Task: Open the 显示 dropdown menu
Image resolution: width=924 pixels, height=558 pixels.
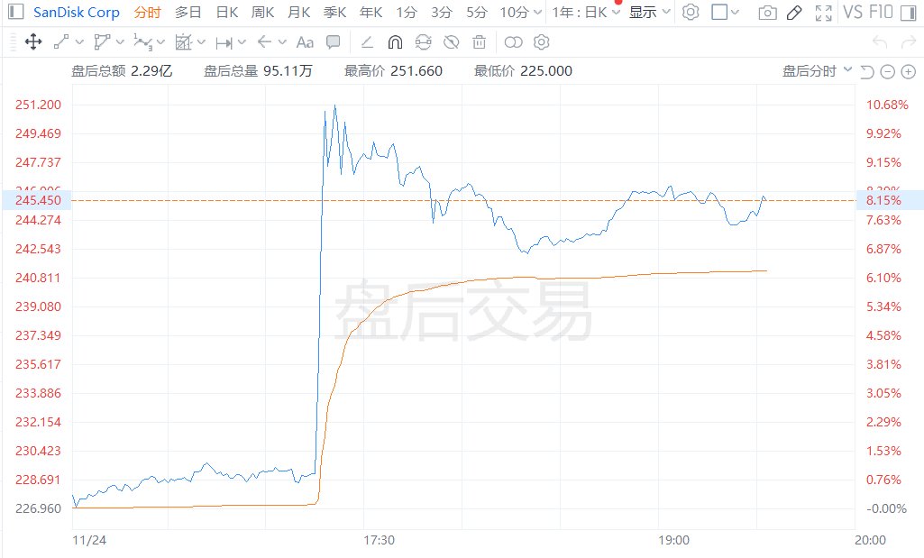Action: [x=649, y=13]
